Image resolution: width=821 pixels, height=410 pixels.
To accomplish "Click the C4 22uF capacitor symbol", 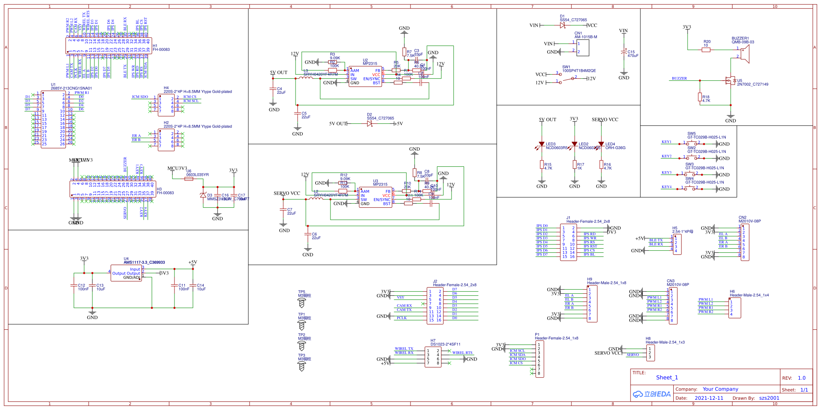I will tap(273, 89).
